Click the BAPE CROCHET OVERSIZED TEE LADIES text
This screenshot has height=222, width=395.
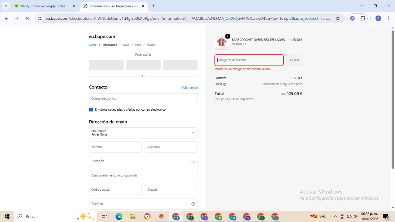coord(258,40)
